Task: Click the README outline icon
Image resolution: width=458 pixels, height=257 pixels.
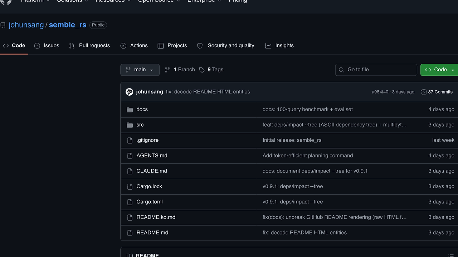Action: pyautogui.click(x=450, y=255)
